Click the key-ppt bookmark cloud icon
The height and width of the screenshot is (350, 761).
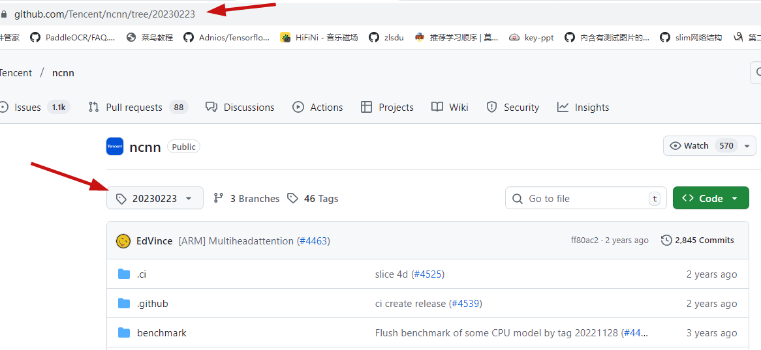tap(514, 37)
